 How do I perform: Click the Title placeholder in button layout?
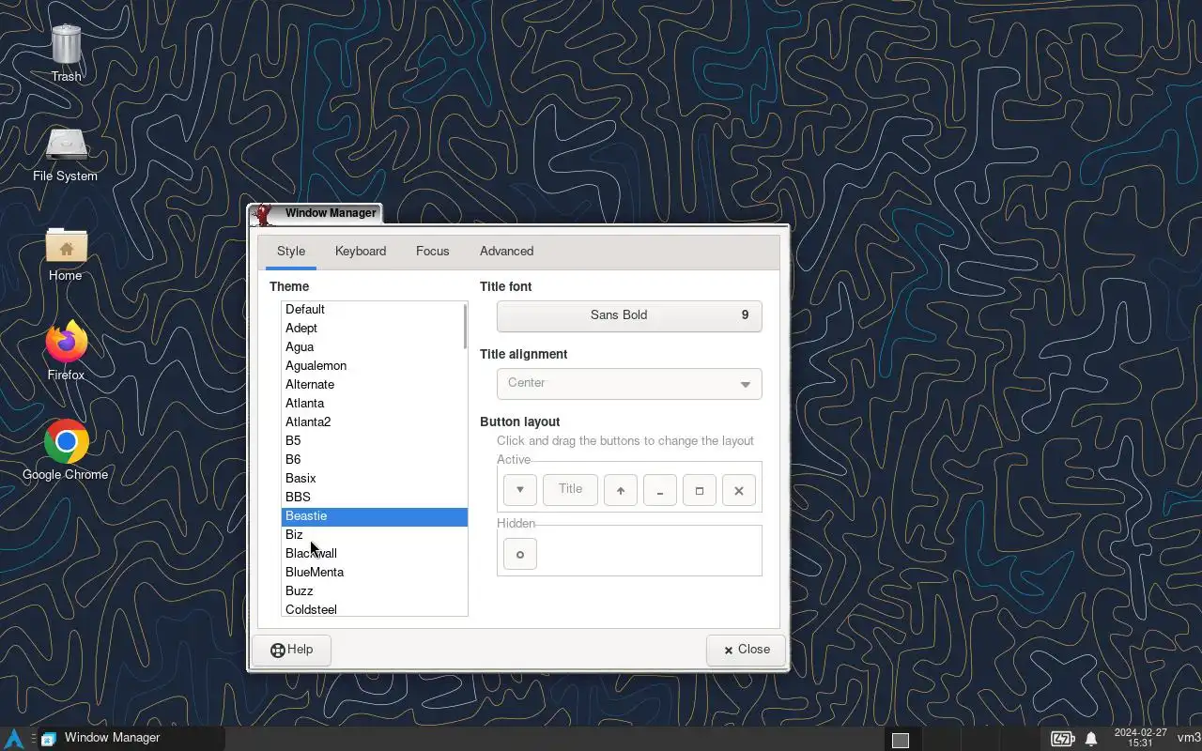click(x=570, y=489)
